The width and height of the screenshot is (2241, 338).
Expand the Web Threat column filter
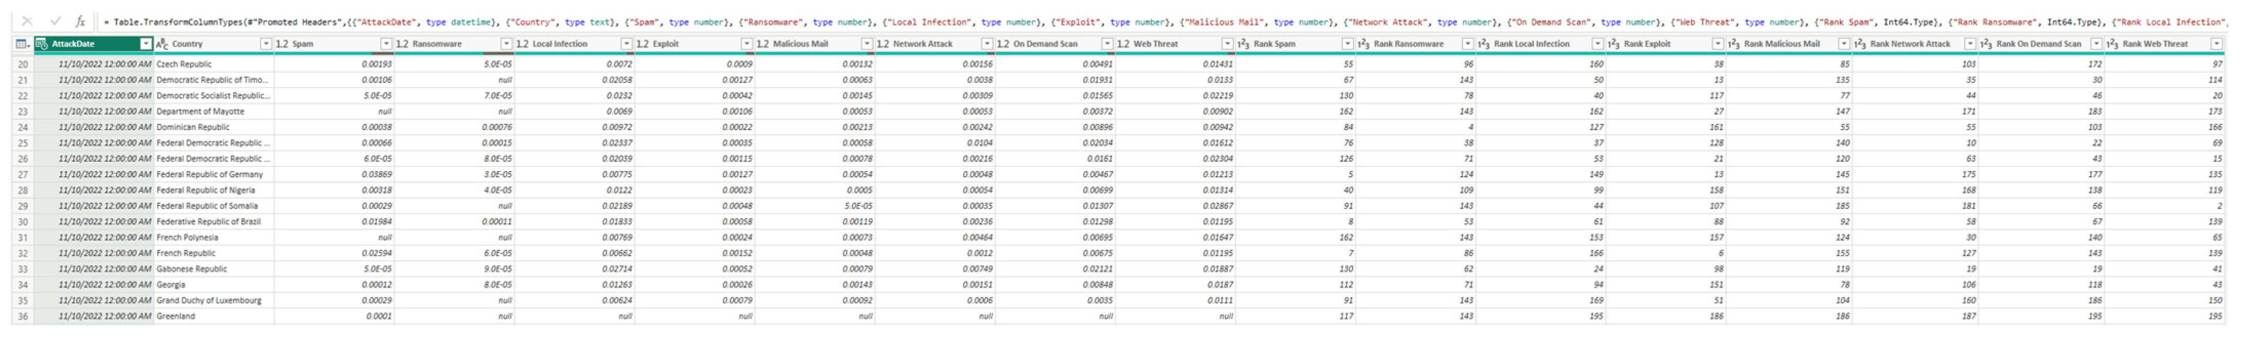[1226, 44]
